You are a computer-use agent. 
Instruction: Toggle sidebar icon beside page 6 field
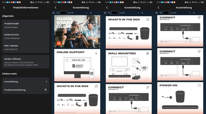point(157,13)
